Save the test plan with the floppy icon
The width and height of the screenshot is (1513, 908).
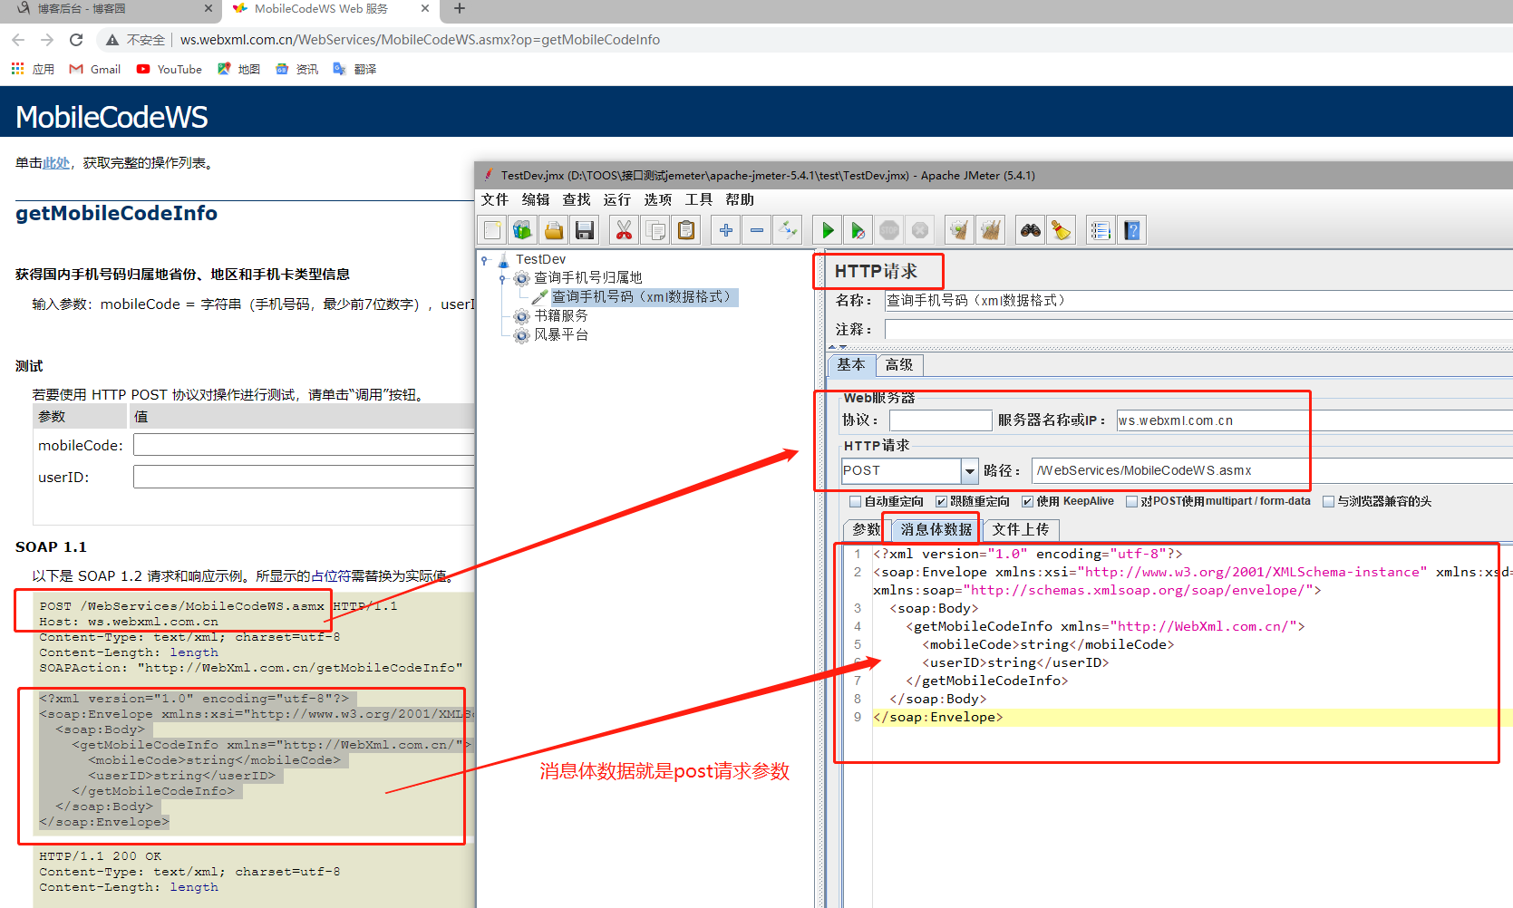(x=585, y=230)
